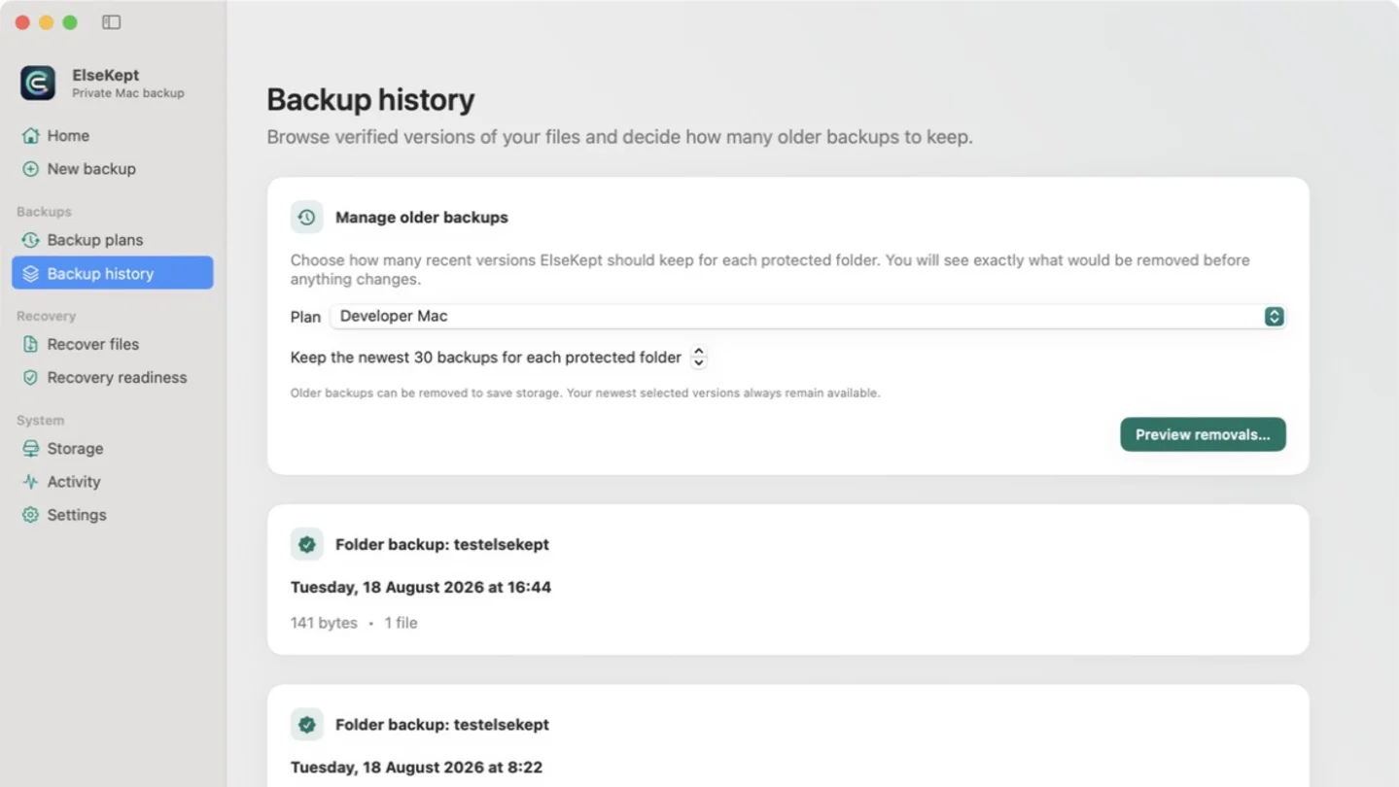Click the Backup plans clock icon

click(x=31, y=240)
